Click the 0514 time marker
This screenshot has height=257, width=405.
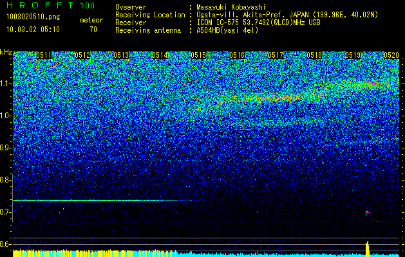[x=160, y=55]
